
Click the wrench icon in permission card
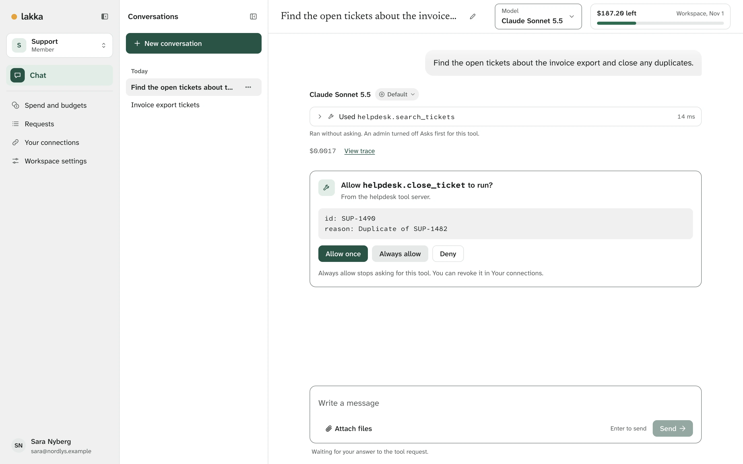click(326, 187)
